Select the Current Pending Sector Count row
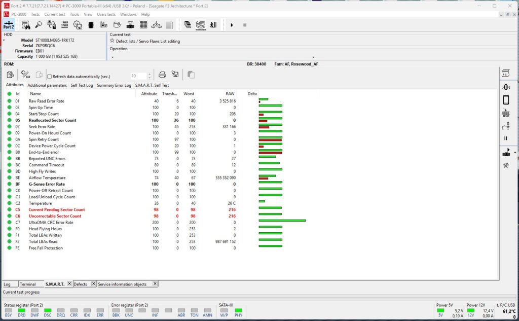519x321 pixels. [162, 210]
